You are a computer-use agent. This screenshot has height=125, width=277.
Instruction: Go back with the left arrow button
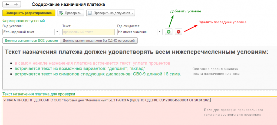(7, 4)
